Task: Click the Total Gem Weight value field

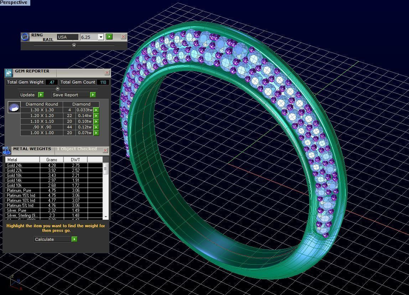Action: click(52, 82)
